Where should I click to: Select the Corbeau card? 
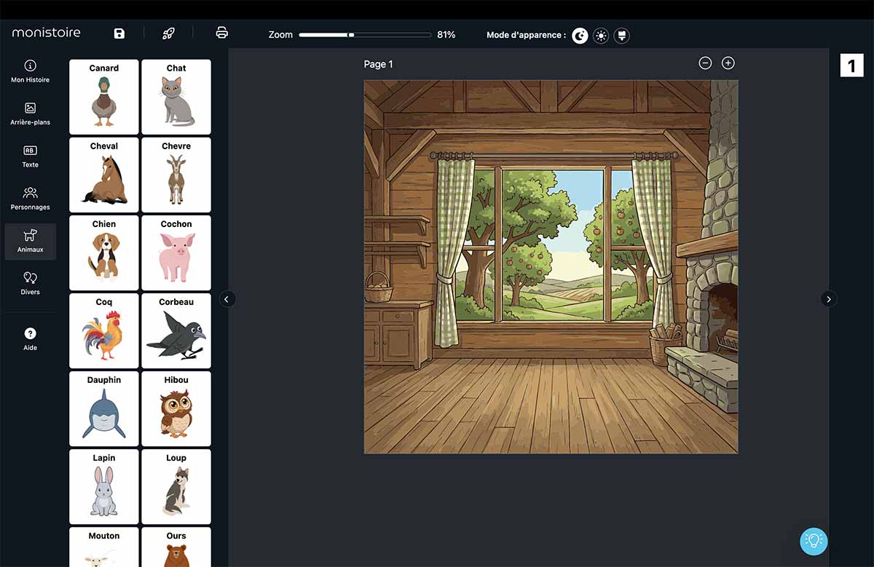click(x=176, y=330)
